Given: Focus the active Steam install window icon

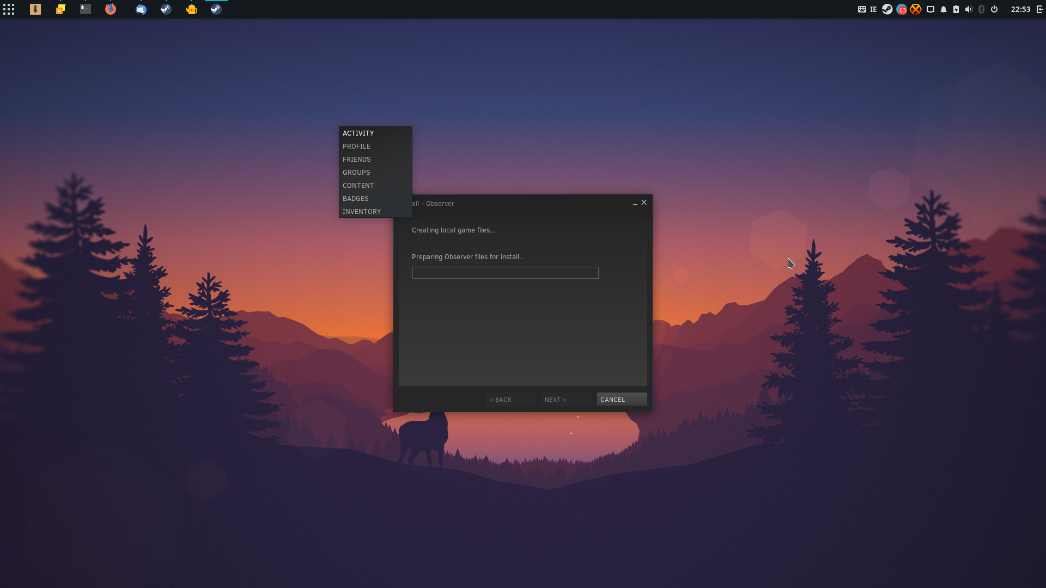Looking at the screenshot, I should [216, 9].
